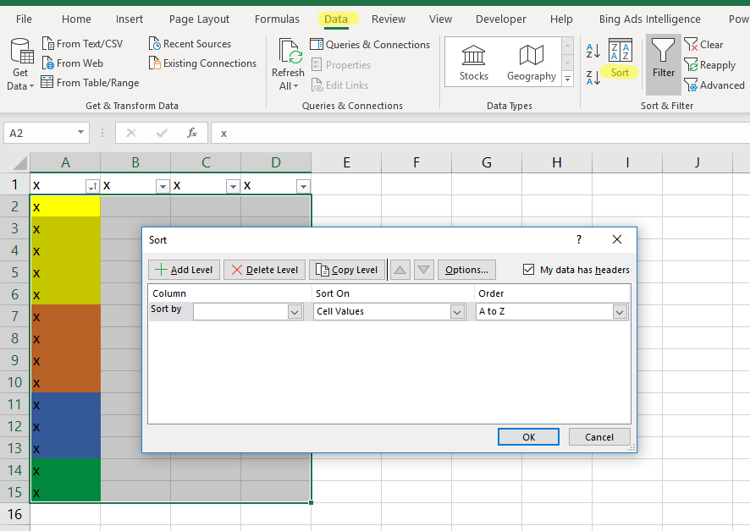Switch to Developer tab
This screenshot has height=531, width=750.
pyautogui.click(x=501, y=19)
